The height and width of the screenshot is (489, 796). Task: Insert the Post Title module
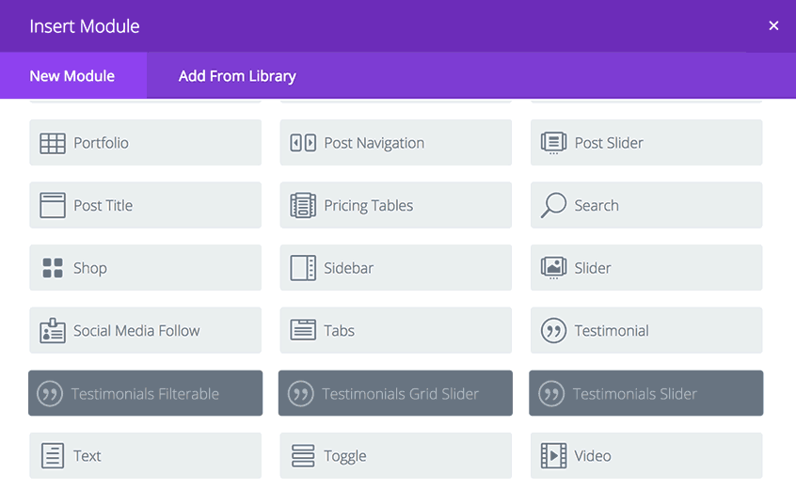pyautogui.click(x=145, y=205)
